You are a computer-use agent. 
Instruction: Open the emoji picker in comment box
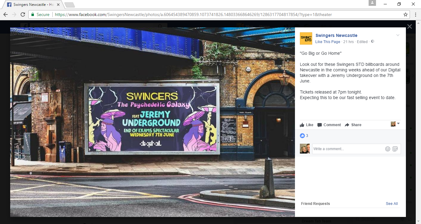[388, 149]
